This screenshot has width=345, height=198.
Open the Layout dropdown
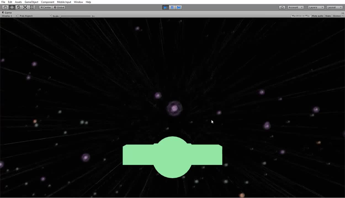(334, 7)
